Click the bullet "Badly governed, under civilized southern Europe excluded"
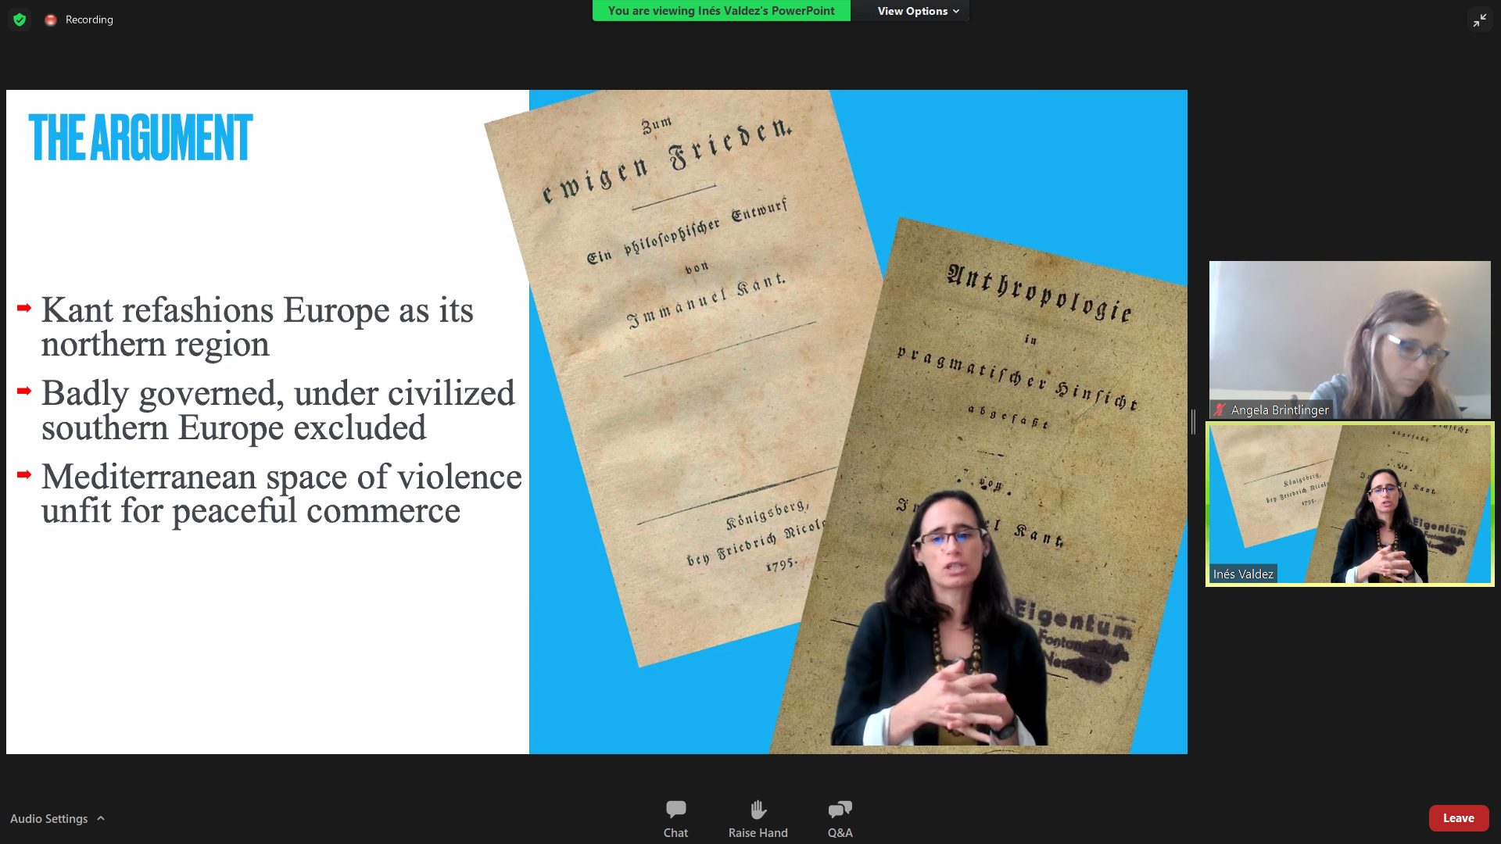This screenshot has height=844, width=1501. 278,410
